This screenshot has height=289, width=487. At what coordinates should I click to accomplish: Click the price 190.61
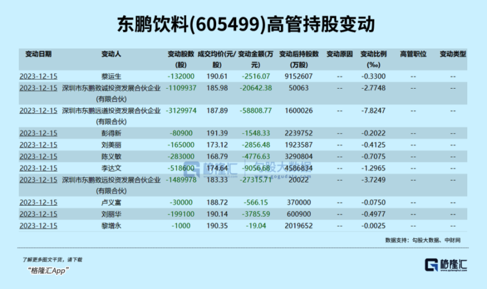217,77
